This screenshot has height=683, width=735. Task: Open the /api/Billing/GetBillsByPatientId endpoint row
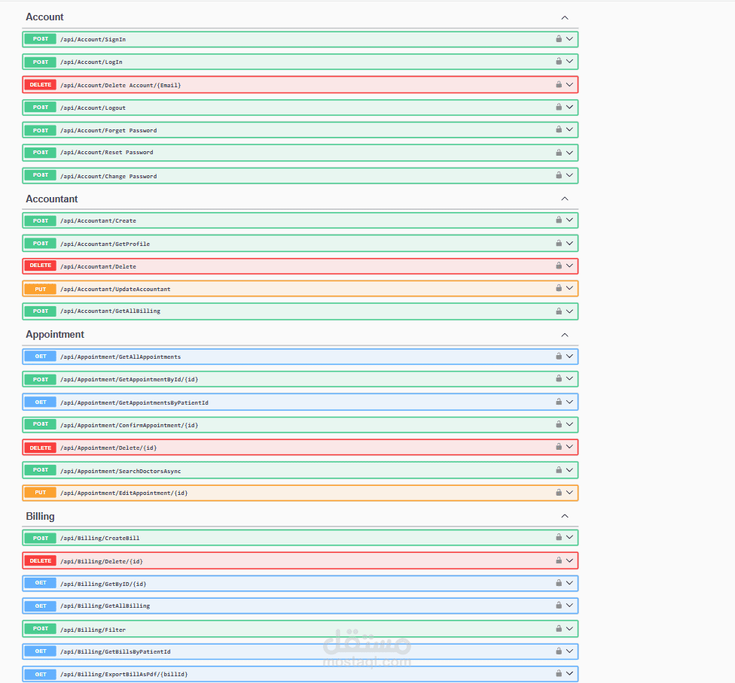(x=301, y=651)
